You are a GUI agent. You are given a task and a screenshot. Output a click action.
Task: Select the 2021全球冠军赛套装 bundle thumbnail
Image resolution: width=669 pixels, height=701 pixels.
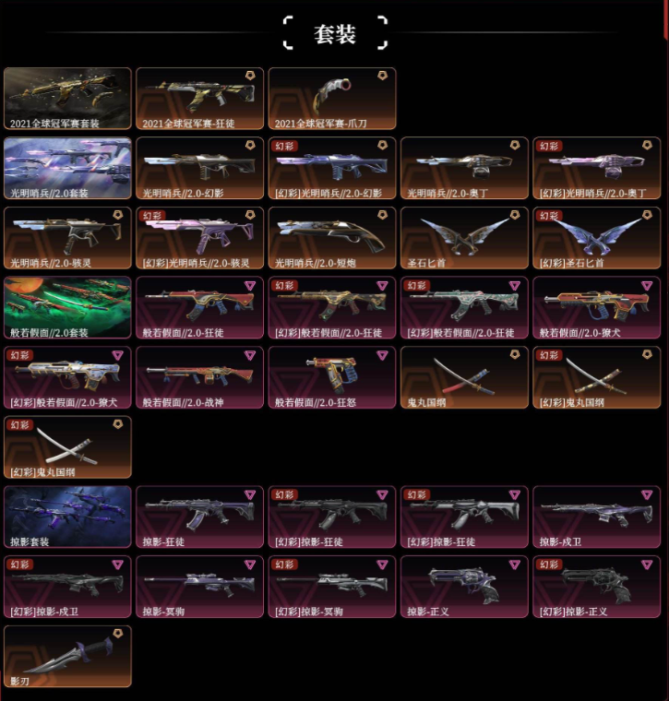click(x=67, y=99)
